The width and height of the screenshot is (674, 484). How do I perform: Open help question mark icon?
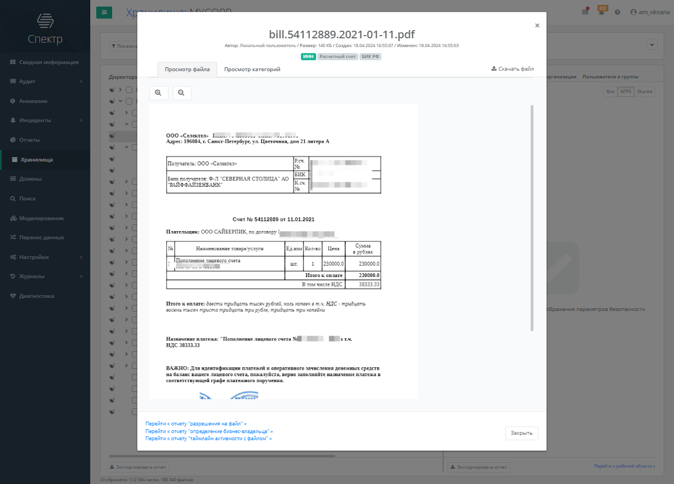(x=618, y=12)
